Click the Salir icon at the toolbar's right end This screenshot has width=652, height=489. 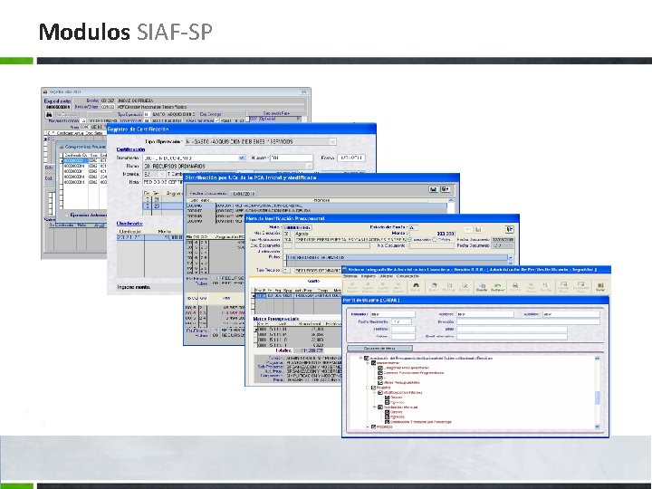pyautogui.click(x=600, y=286)
